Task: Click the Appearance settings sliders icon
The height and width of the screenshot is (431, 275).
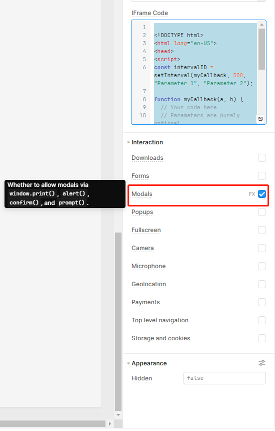Action: [262, 363]
